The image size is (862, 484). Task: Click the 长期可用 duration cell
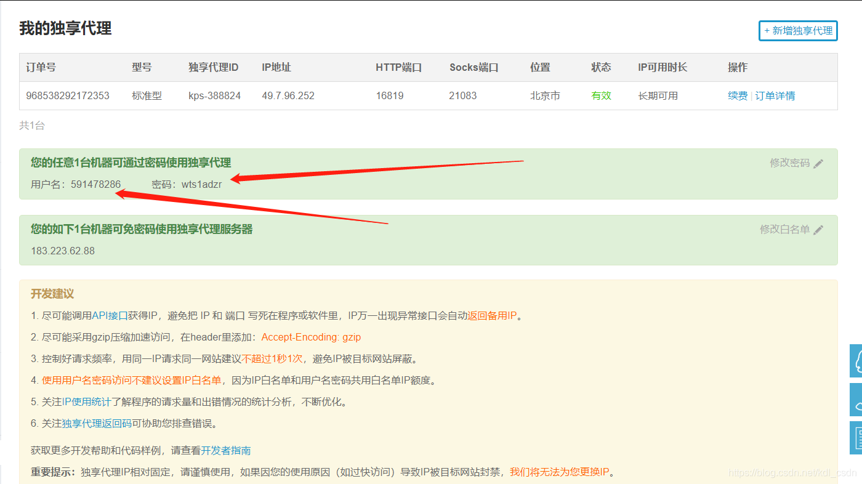click(x=658, y=96)
